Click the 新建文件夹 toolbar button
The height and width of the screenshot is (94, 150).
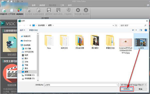click(x=33, y=30)
